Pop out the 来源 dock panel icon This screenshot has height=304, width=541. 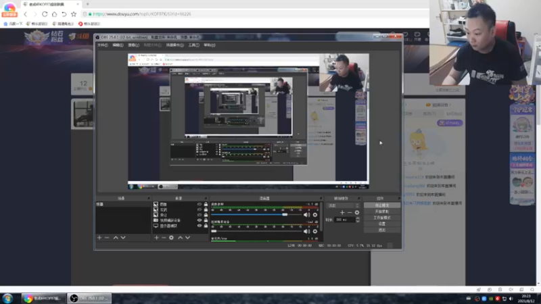(206, 199)
